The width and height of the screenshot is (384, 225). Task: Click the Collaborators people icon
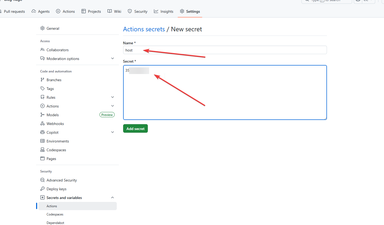click(42, 50)
